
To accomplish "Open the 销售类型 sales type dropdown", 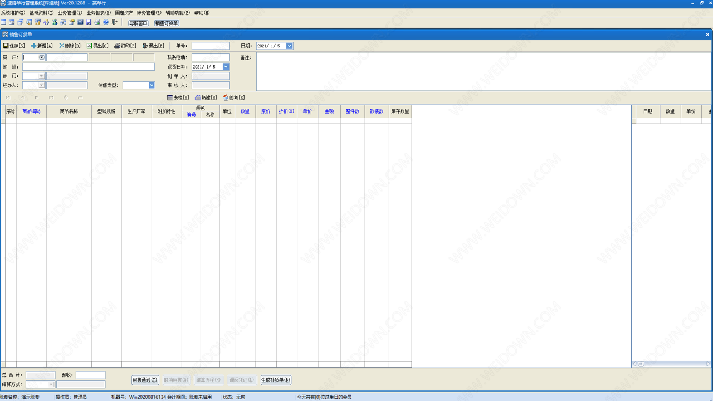I will click(x=152, y=85).
